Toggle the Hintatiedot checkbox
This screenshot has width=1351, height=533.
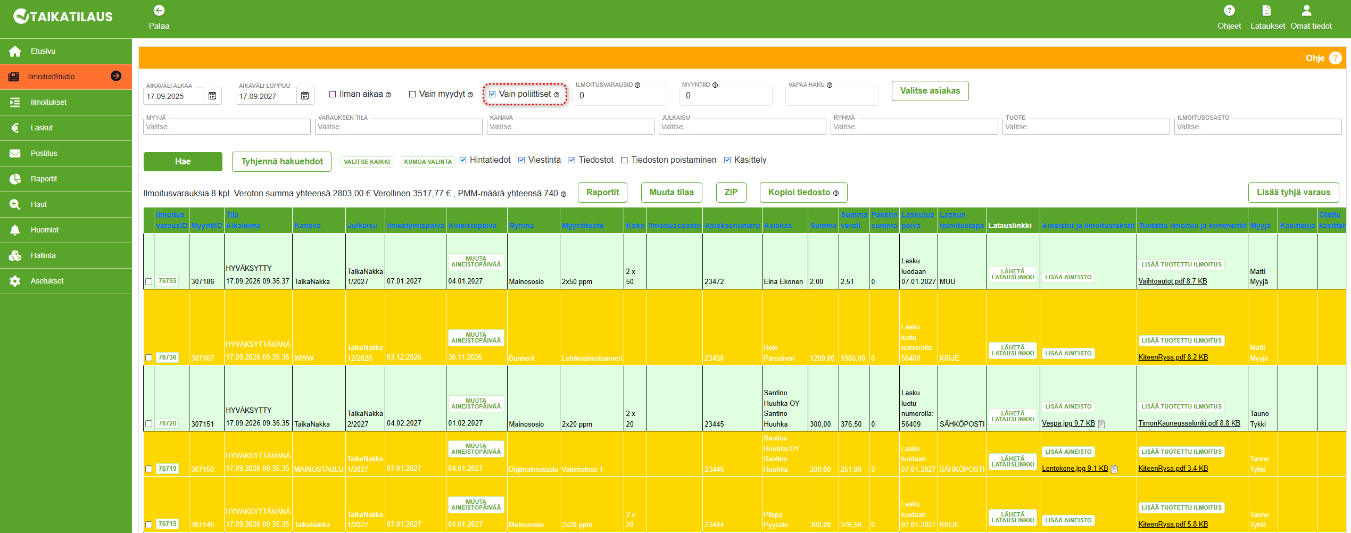click(463, 160)
